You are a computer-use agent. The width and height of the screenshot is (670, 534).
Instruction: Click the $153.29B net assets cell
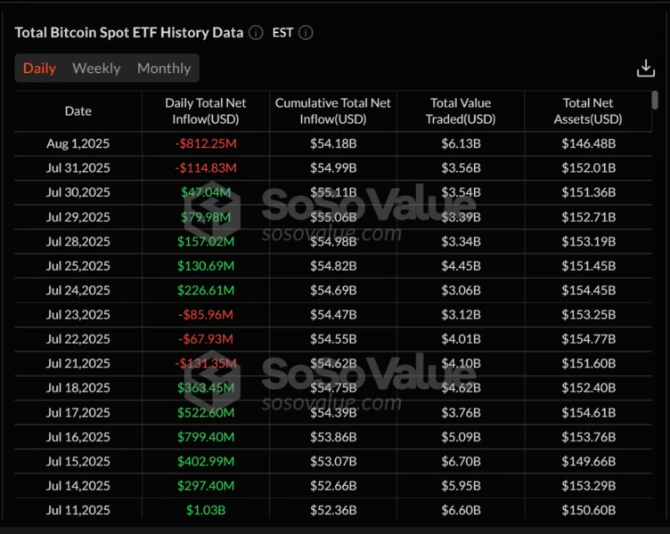588,485
